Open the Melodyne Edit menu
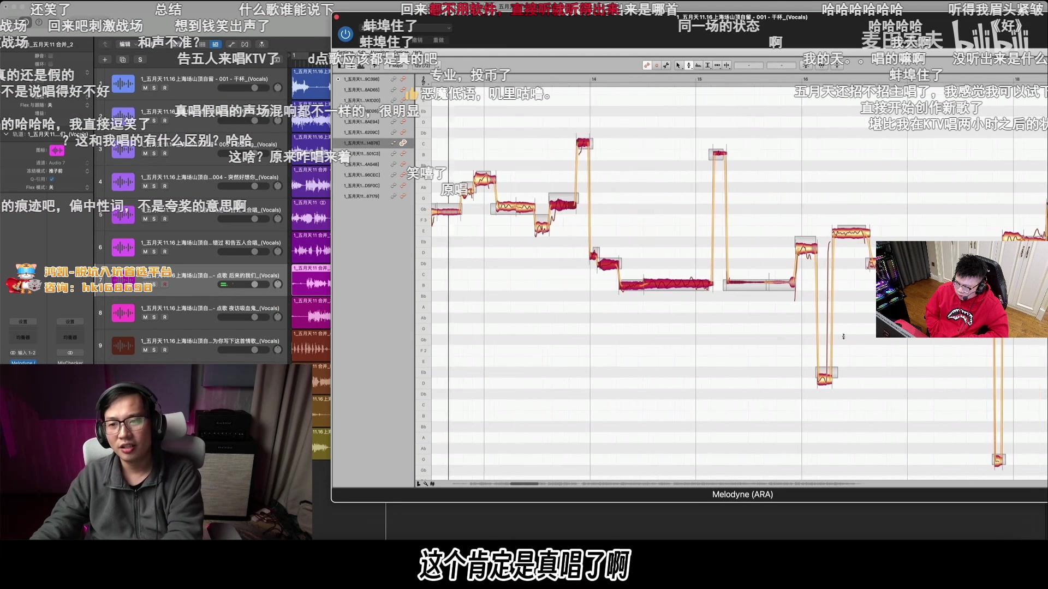The image size is (1048, 589). pos(362,52)
